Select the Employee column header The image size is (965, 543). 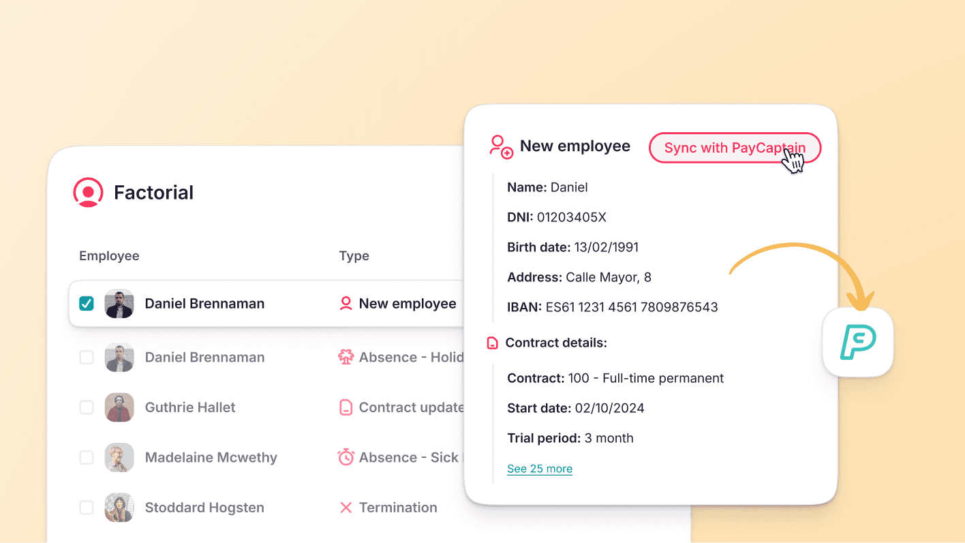pos(109,255)
